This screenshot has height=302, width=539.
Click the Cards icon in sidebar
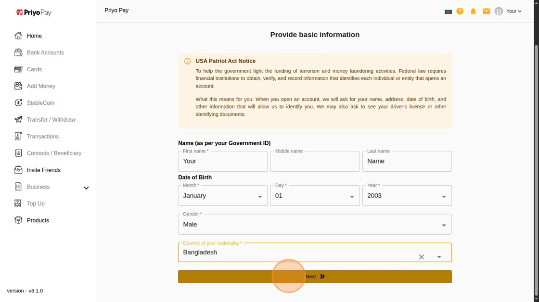(18, 69)
